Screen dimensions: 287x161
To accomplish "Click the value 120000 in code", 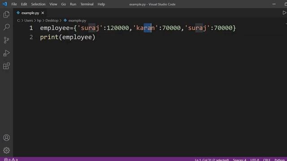I will tap(117, 28).
